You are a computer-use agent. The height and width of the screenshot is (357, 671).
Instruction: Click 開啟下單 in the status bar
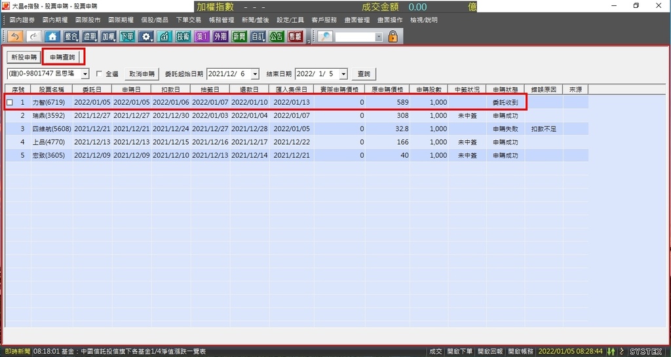(459, 352)
